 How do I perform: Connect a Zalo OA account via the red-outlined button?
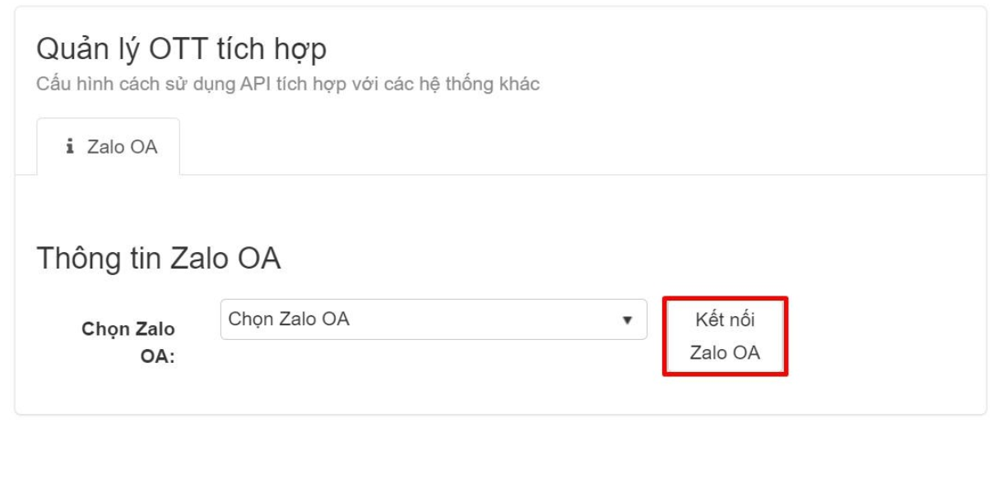[x=725, y=337]
